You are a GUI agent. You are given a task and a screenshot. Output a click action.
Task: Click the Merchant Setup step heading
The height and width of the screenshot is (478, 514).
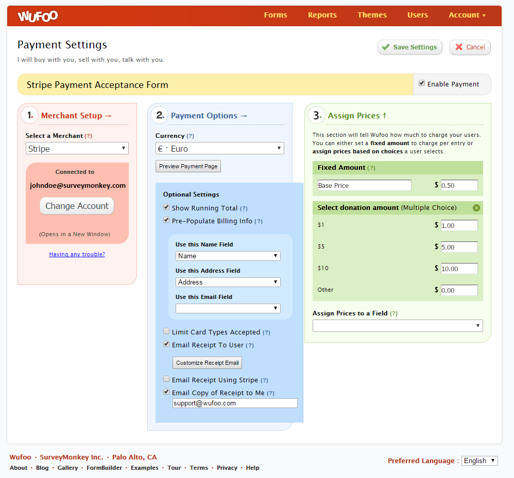coord(76,116)
